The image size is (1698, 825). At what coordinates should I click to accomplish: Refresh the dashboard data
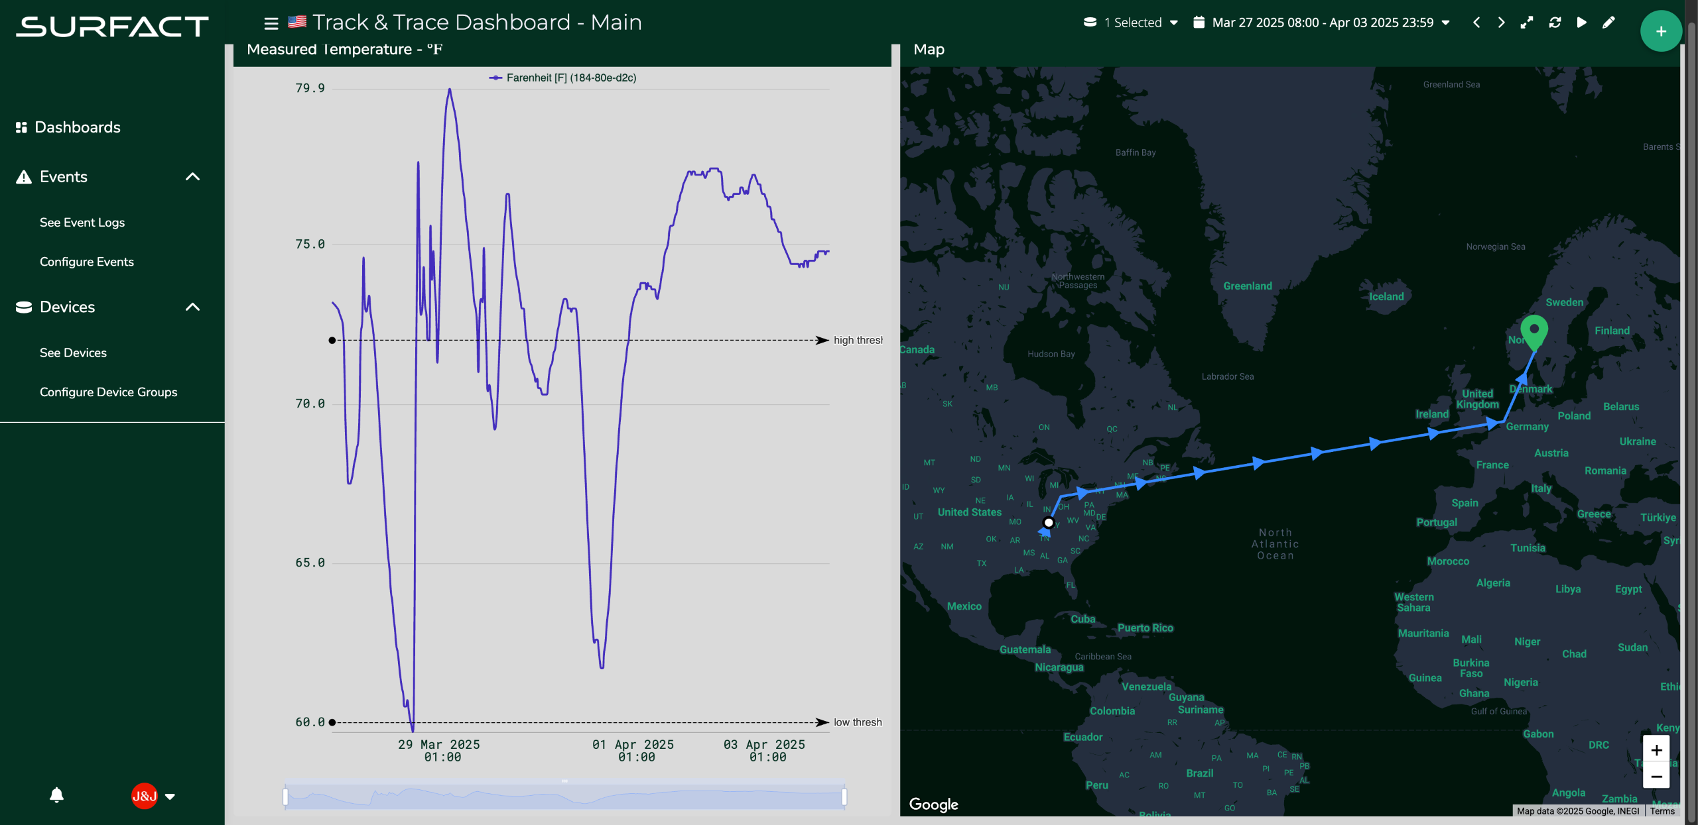(x=1555, y=23)
